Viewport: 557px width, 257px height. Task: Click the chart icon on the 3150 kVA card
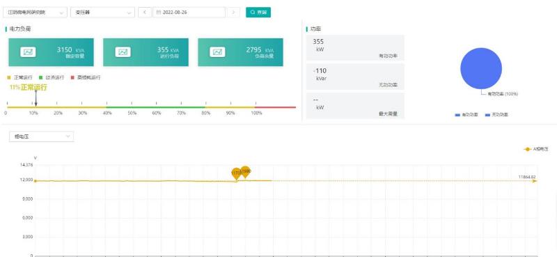(28, 52)
